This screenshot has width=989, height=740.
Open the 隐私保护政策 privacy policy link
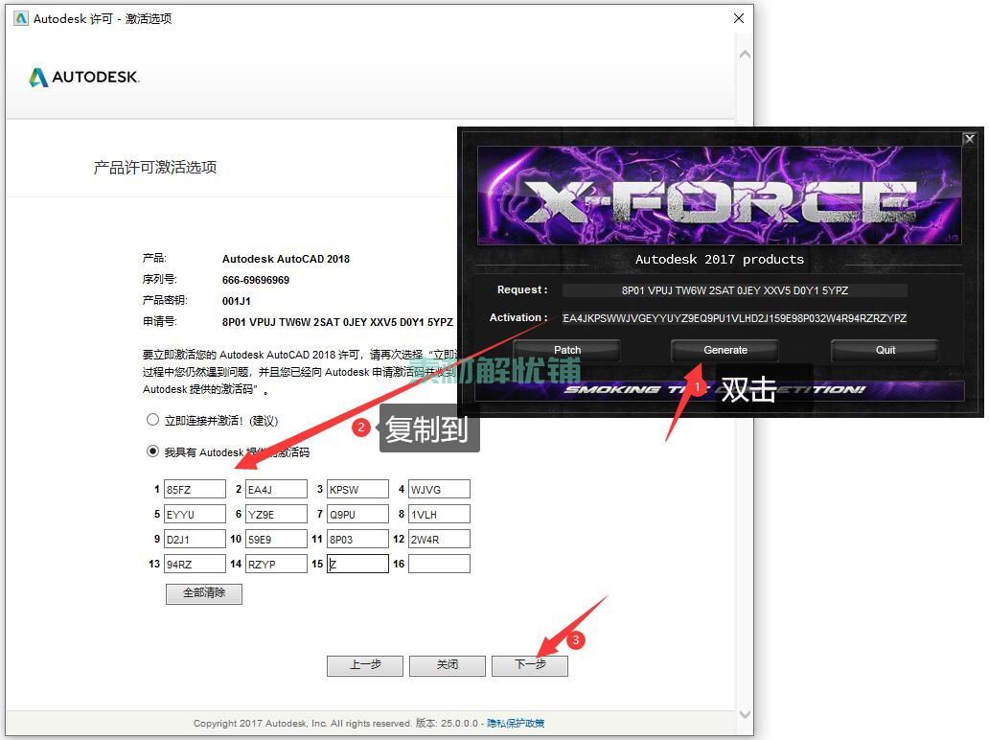coord(516,723)
